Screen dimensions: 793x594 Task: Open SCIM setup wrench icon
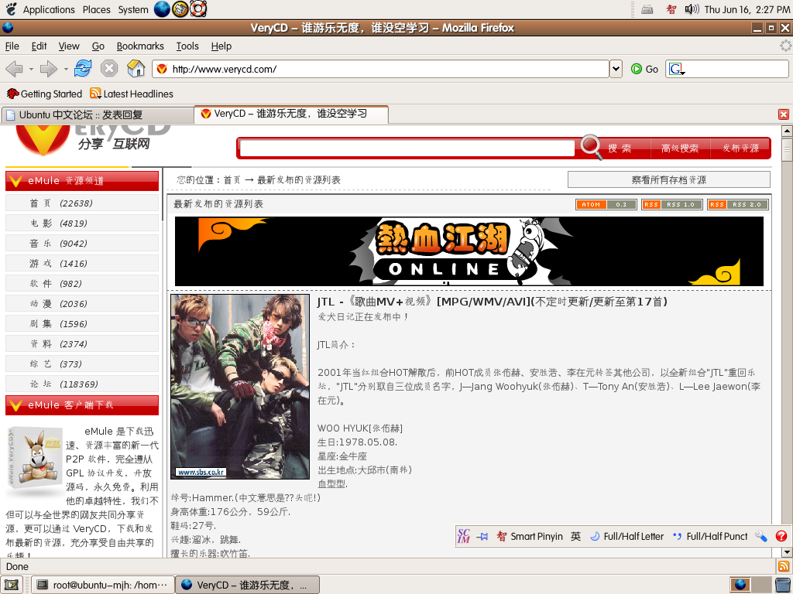pyautogui.click(x=761, y=537)
